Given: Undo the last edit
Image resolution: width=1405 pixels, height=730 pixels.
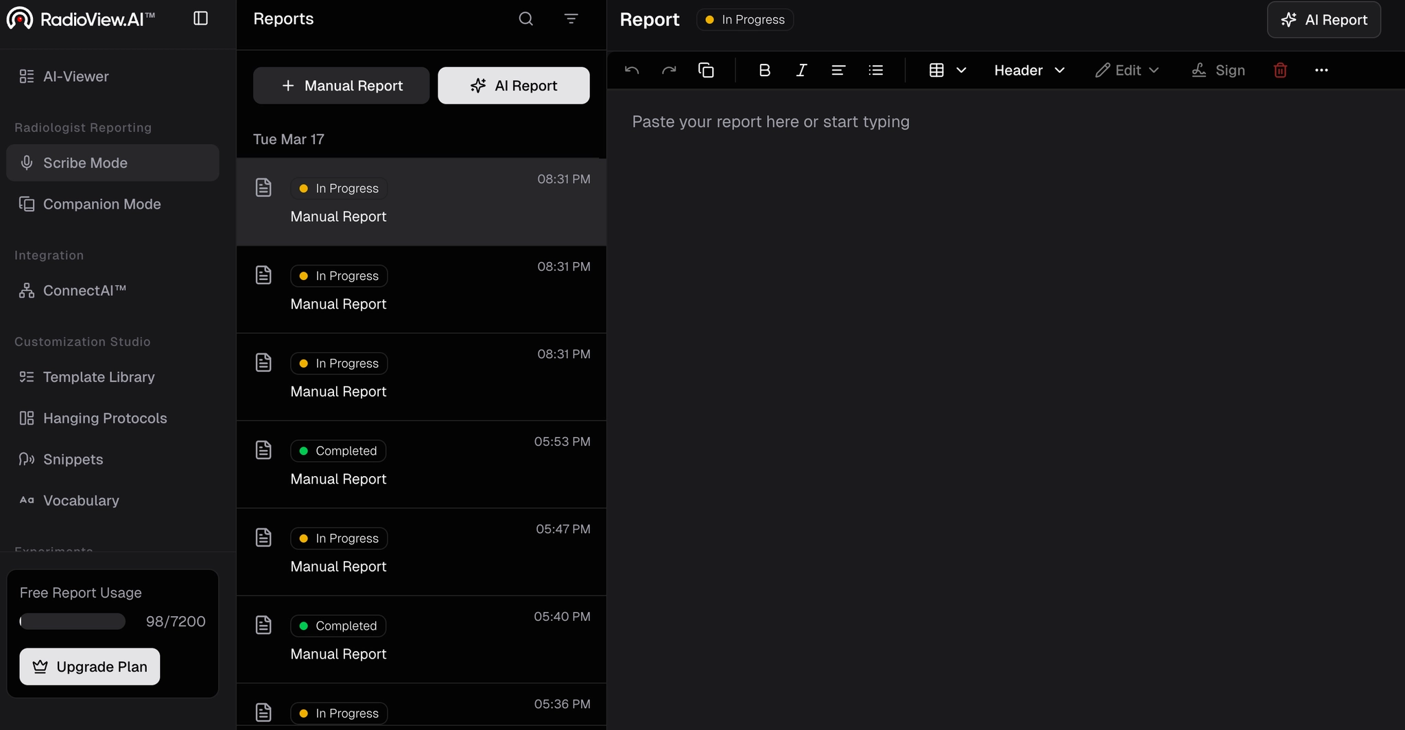Looking at the screenshot, I should coord(632,70).
